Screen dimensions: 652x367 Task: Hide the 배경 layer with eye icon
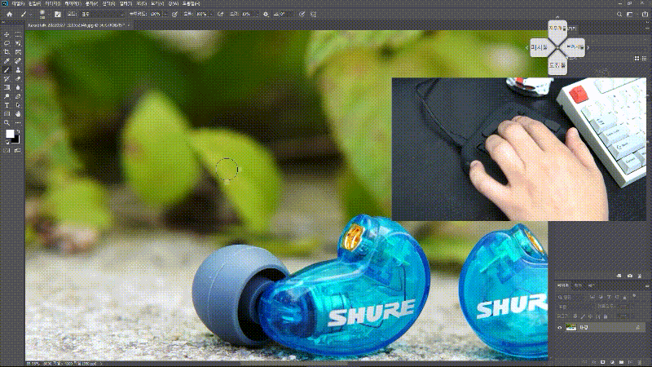click(x=559, y=328)
